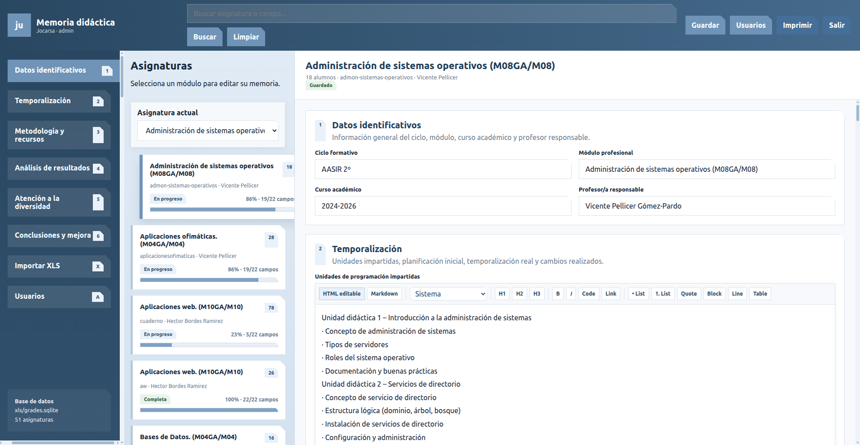Click the 16 count badge on Bases de Datos card
Screen dimensions: 860x445
tap(271, 438)
